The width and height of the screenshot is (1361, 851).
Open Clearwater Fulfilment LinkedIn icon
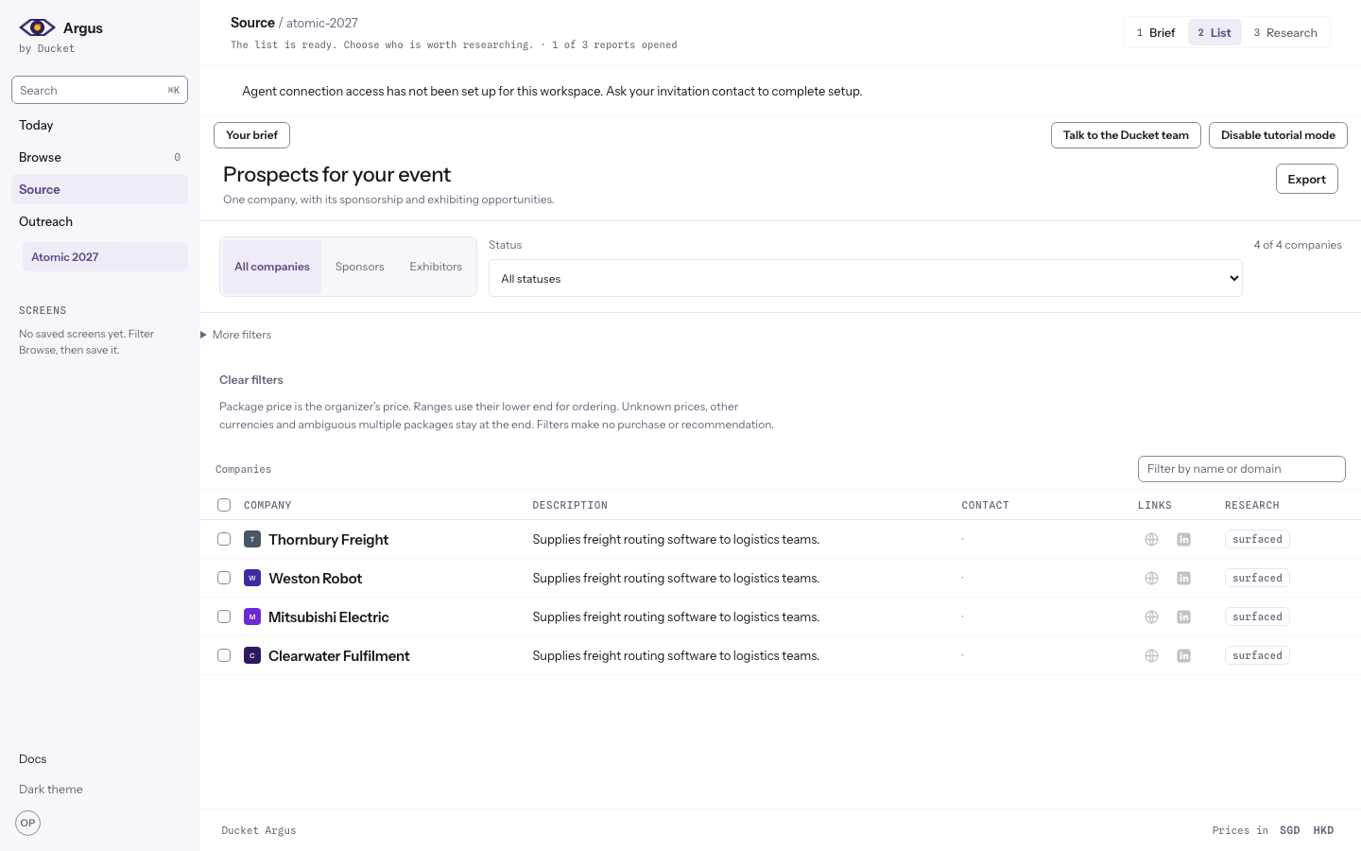(1183, 656)
